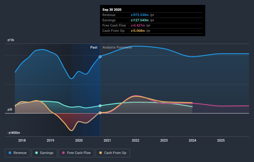
Task: Select the 2025 x-axis label
Action: coord(221,140)
